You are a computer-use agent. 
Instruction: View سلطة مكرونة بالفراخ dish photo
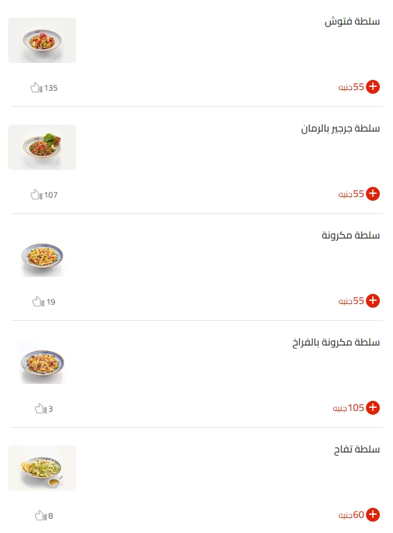coord(42,361)
